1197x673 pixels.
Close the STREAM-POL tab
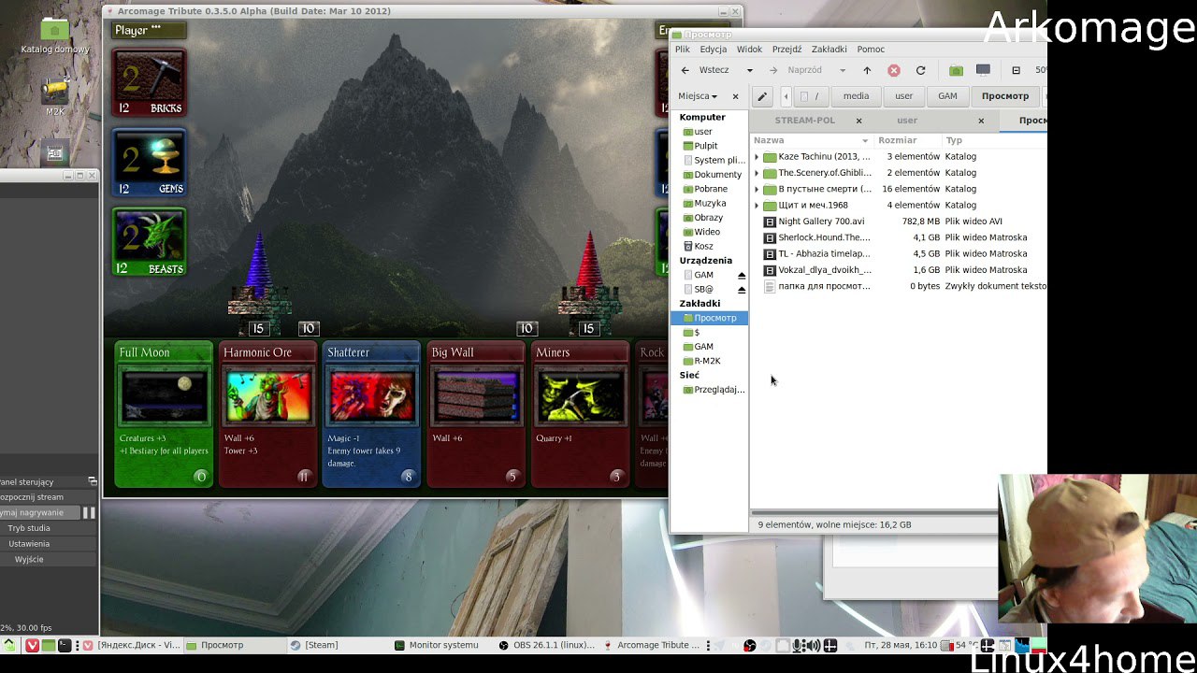coord(858,121)
